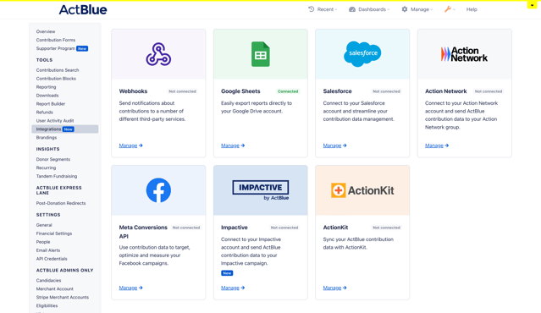This screenshot has height=313, width=541.
Task: Open Merchant Account admin page
Action: 54,288
